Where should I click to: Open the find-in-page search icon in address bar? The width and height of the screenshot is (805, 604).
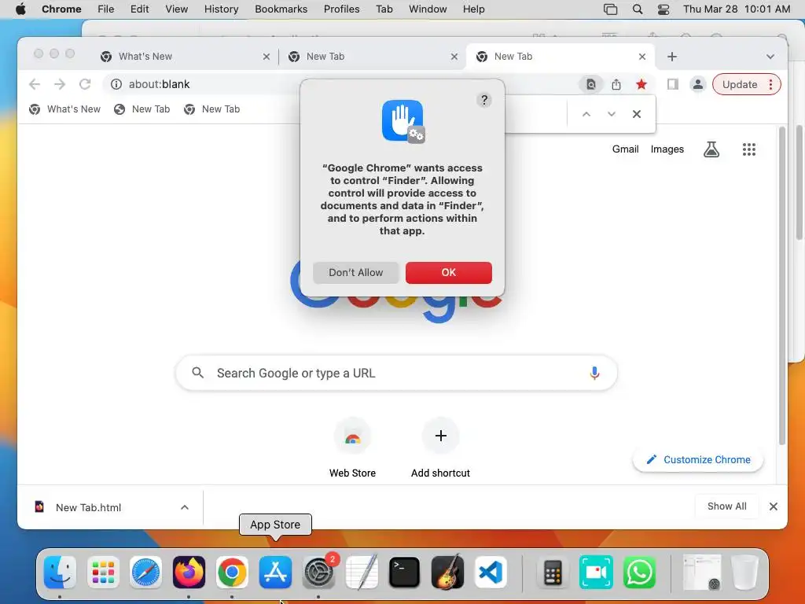pos(591,84)
